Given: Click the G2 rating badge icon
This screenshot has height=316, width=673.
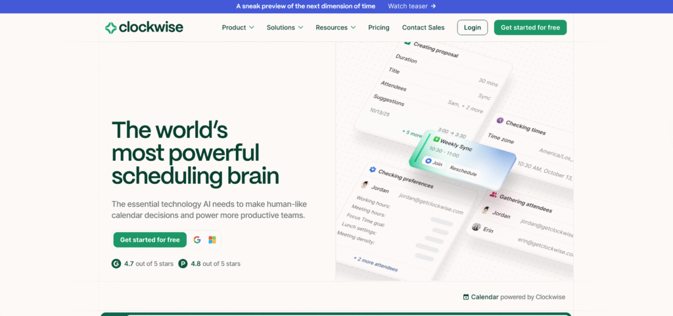Looking at the screenshot, I should click(x=116, y=263).
